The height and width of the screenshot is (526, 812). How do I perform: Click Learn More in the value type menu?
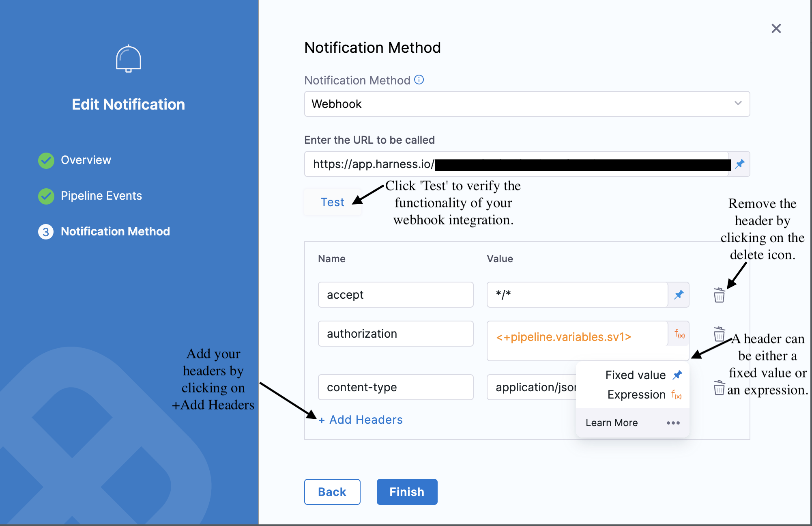click(x=612, y=423)
